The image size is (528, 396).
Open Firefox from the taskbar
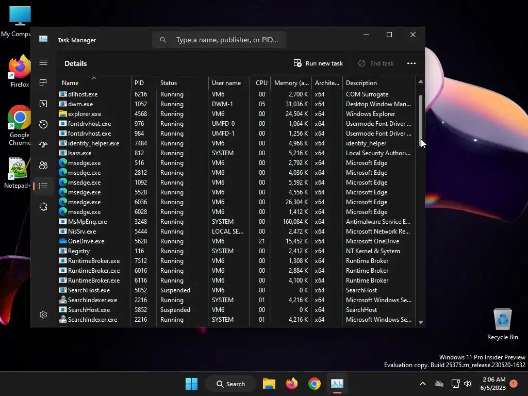tap(292, 384)
